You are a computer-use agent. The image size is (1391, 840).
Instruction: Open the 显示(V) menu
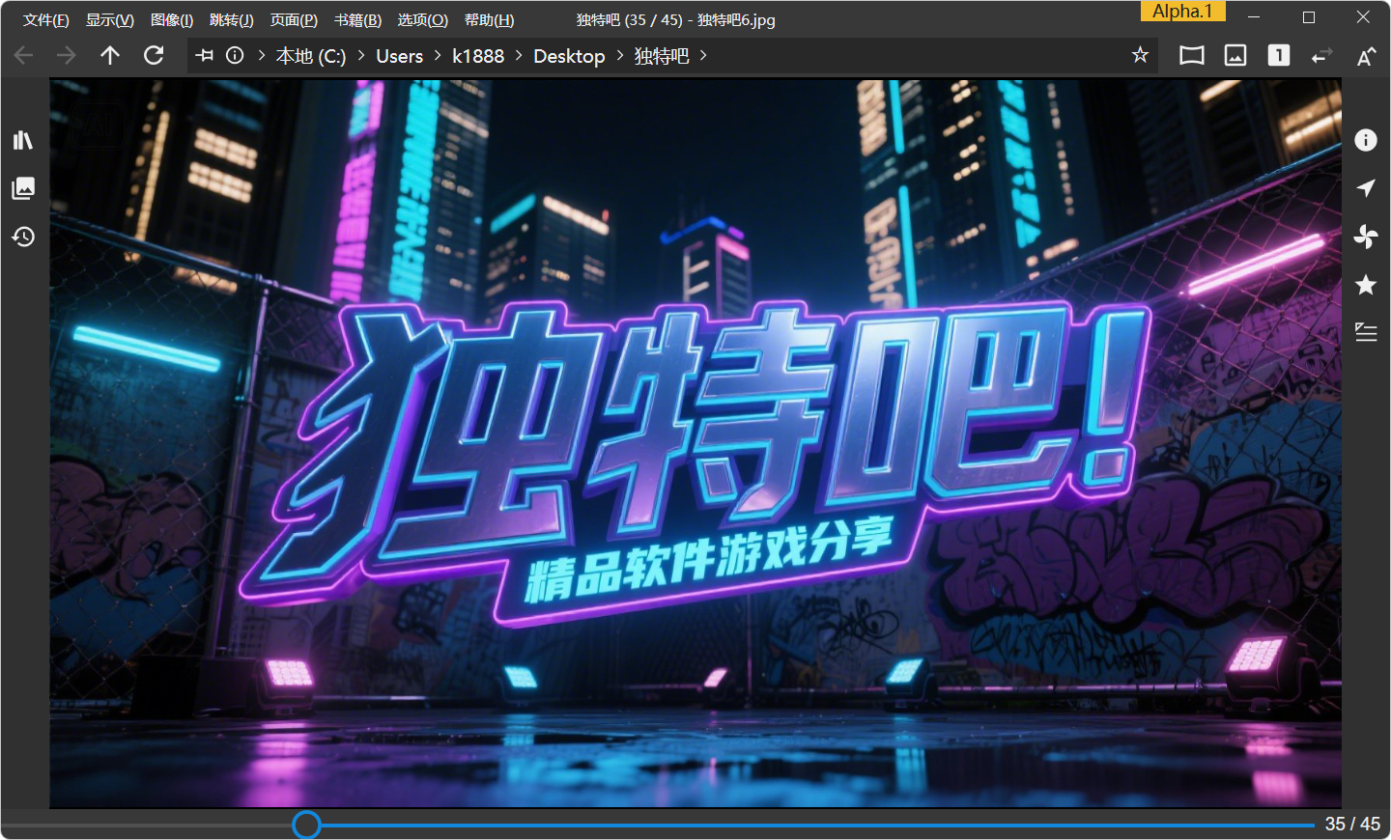(x=109, y=20)
